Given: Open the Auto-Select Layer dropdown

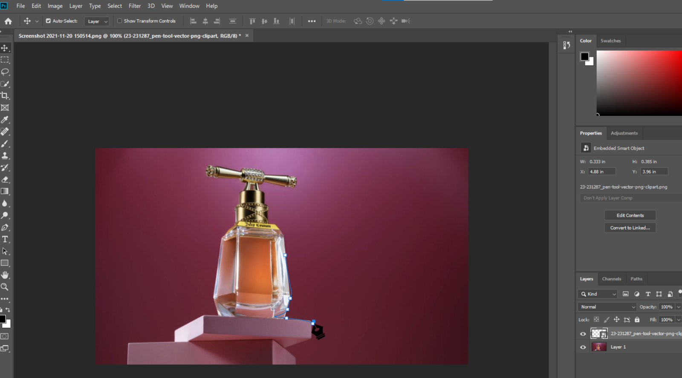Looking at the screenshot, I should 97,21.
